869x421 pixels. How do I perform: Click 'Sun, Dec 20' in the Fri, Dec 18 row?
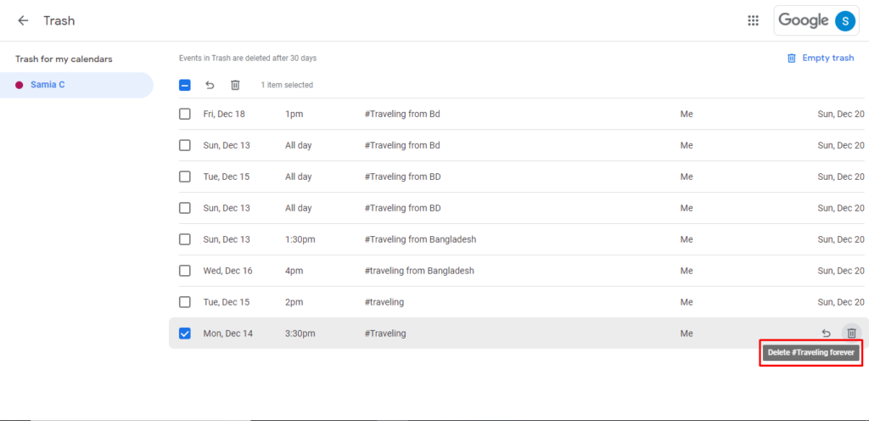[841, 114]
